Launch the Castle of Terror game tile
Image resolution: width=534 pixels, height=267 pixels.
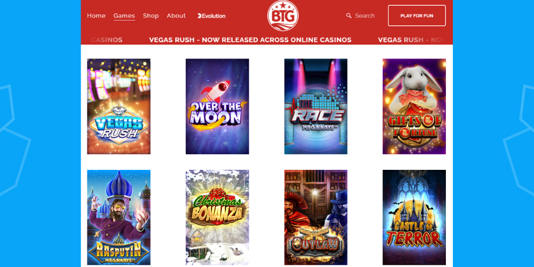414,217
